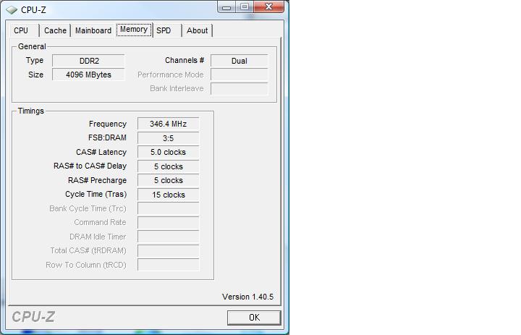Click the FSB:DRAM label
Screen dimensions: 521x335
click(107, 137)
